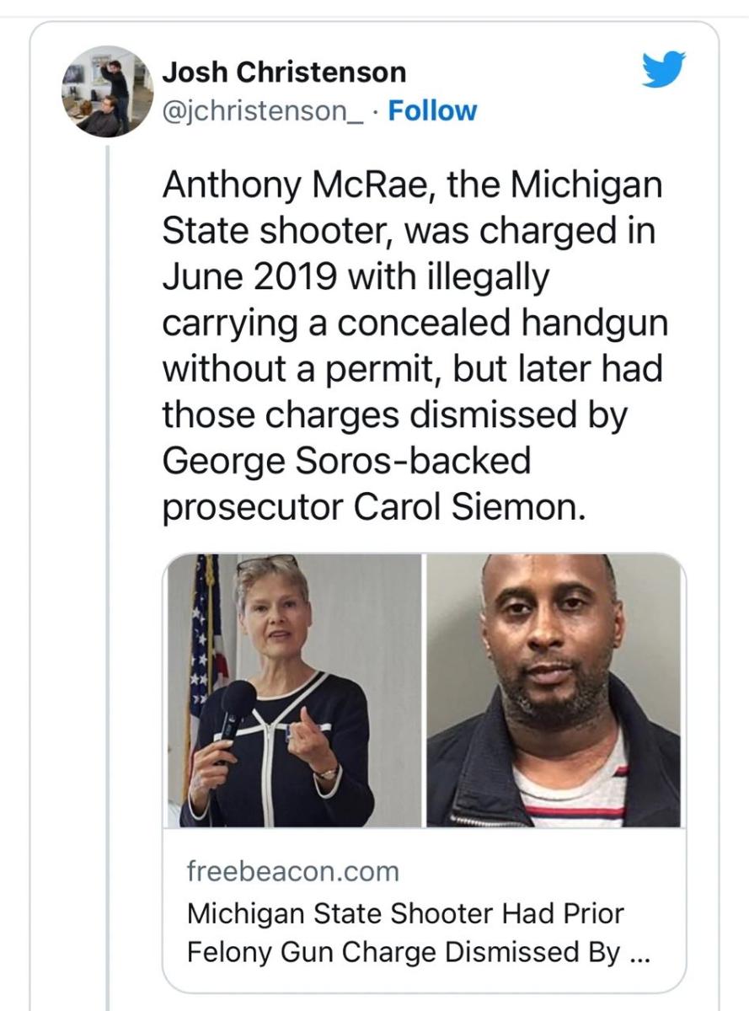
Task: Open the Josh Christenson display name
Action: (x=284, y=72)
